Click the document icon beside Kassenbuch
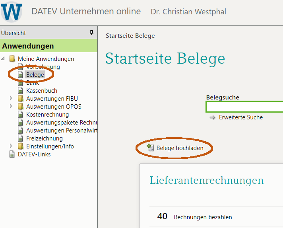Image resolution: width=283 pixels, height=228 pixels. [20, 90]
